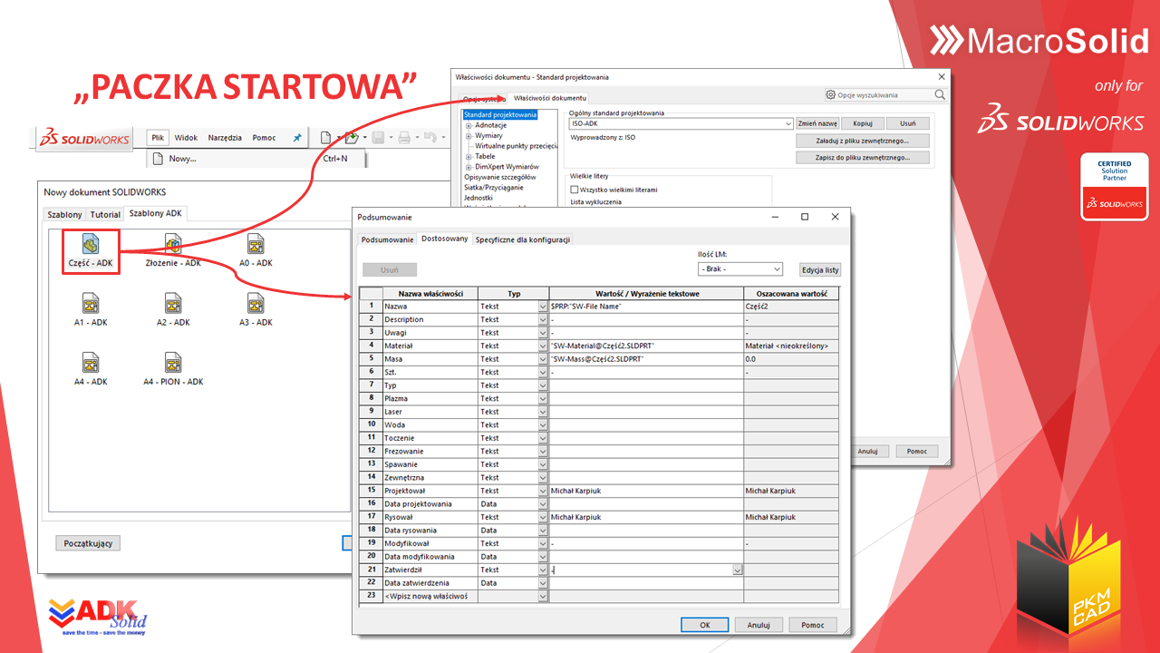
Task: Expand the Tabele tree node
Action: tap(469, 156)
